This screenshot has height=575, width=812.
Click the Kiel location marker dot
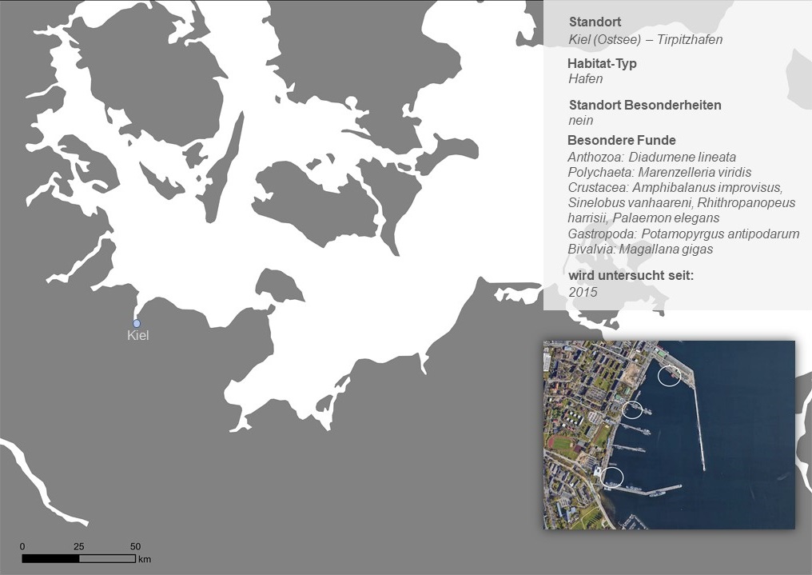(137, 323)
